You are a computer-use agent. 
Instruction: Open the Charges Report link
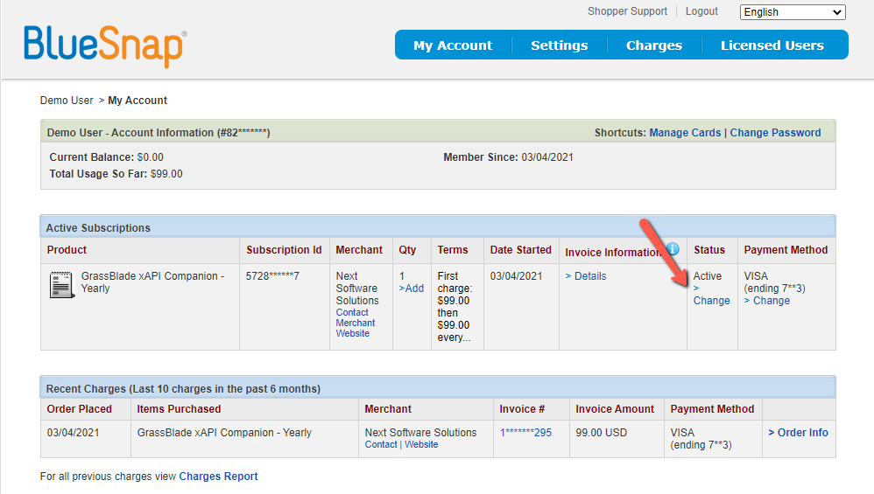pos(219,477)
